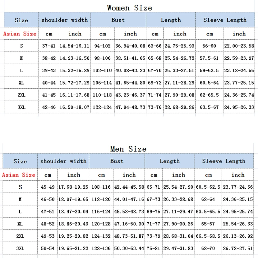The height and width of the screenshot is (258, 258).
Task: Select the Sleeve Length header in Men table
Action: (224, 161)
